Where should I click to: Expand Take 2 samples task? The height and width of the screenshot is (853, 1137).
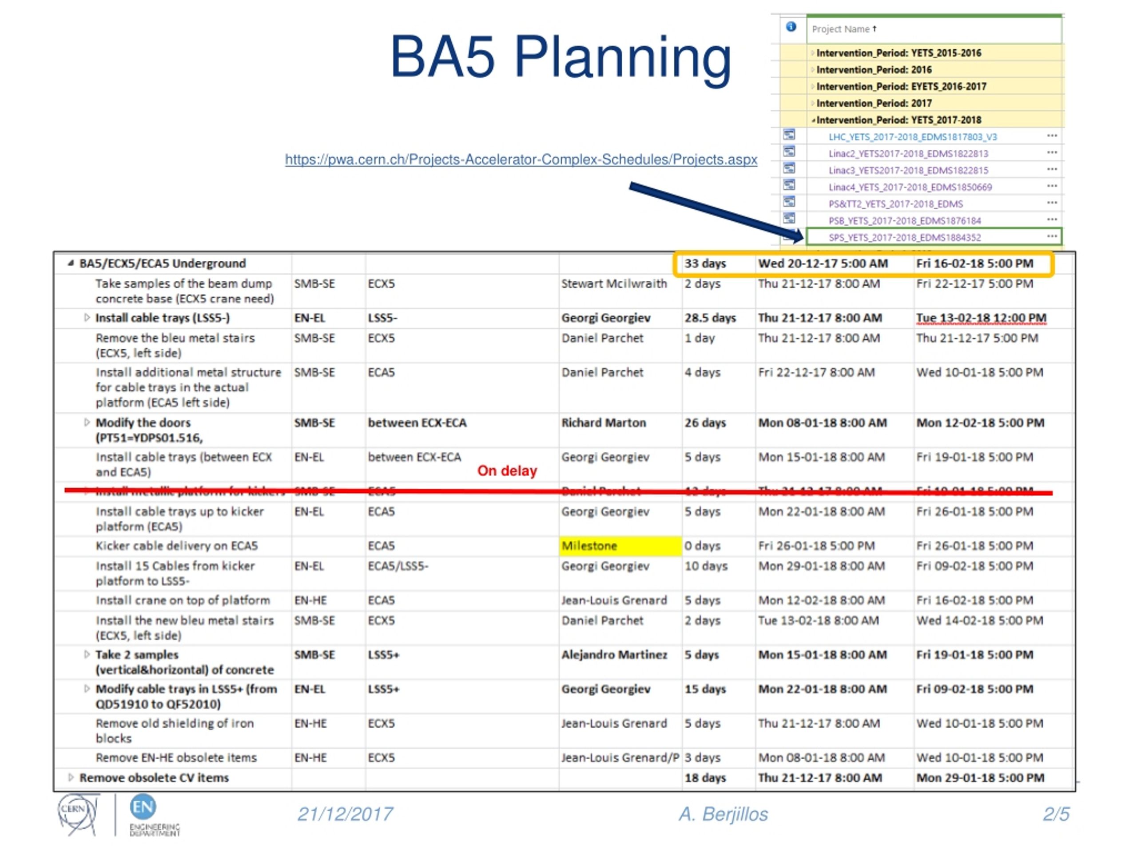tap(87, 654)
